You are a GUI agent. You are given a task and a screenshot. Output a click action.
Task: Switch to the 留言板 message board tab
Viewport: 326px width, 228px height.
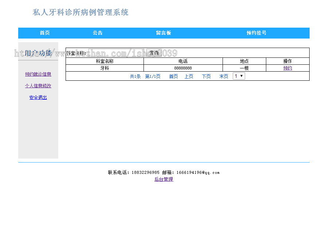[x=163, y=33]
